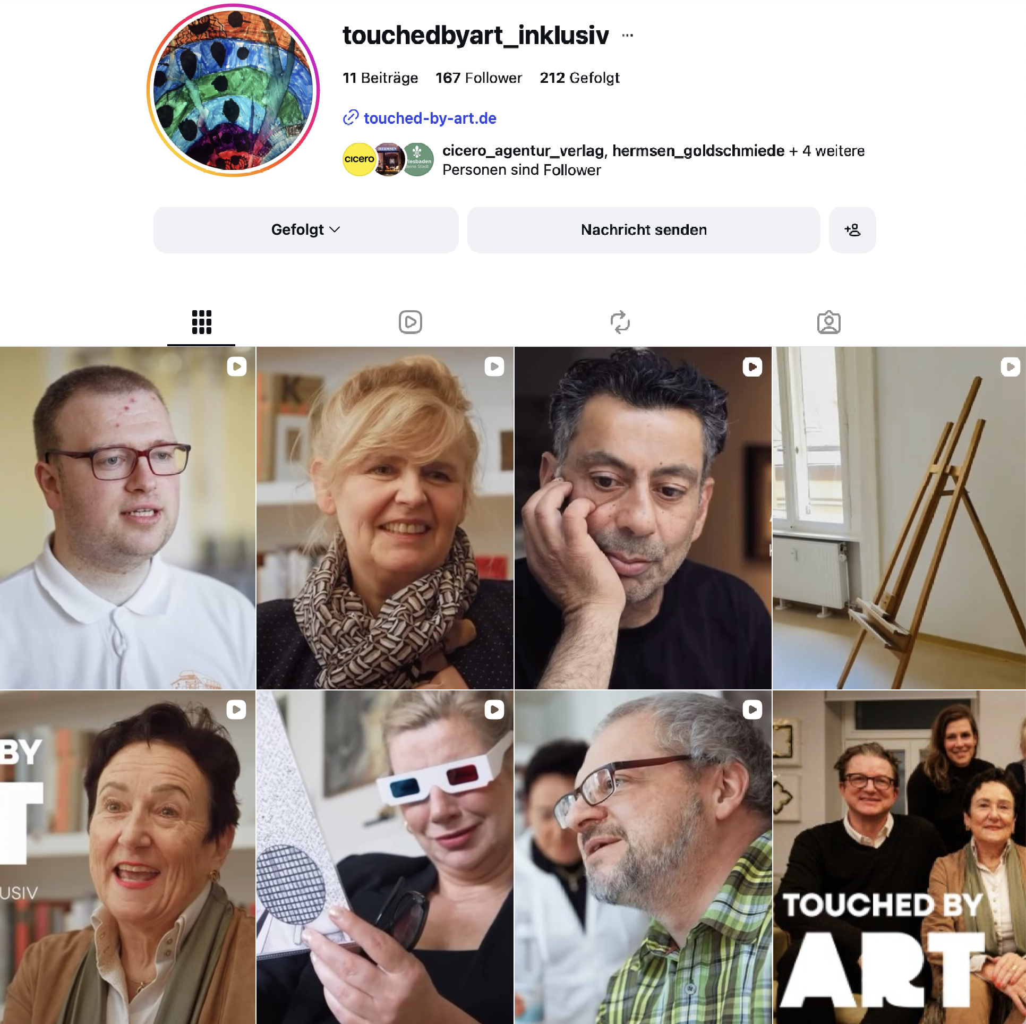Open the wooden easel reel thumbnail
The height and width of the screenshot is (1024, 1026).
899,518
